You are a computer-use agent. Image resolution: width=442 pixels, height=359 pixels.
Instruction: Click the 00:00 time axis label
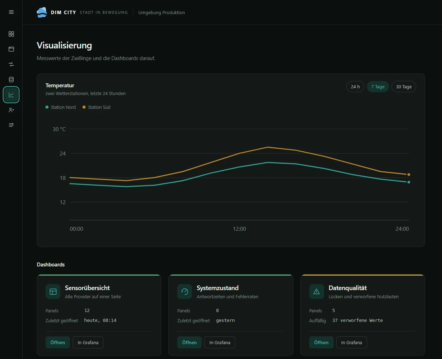(77, 229)
